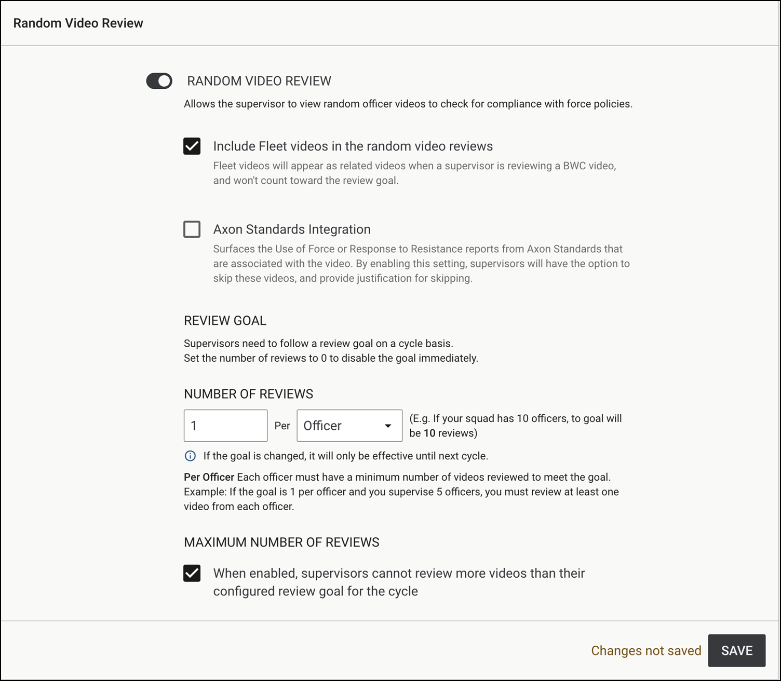The image size is (781, 681).
Task: Click the "Per" label before the Officer dropdown
Action: pyautogui.click(x=282, y=426)
